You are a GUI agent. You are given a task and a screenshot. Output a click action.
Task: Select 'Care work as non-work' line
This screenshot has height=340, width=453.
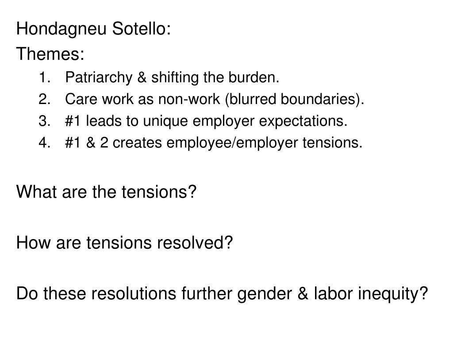click(215, 99)
